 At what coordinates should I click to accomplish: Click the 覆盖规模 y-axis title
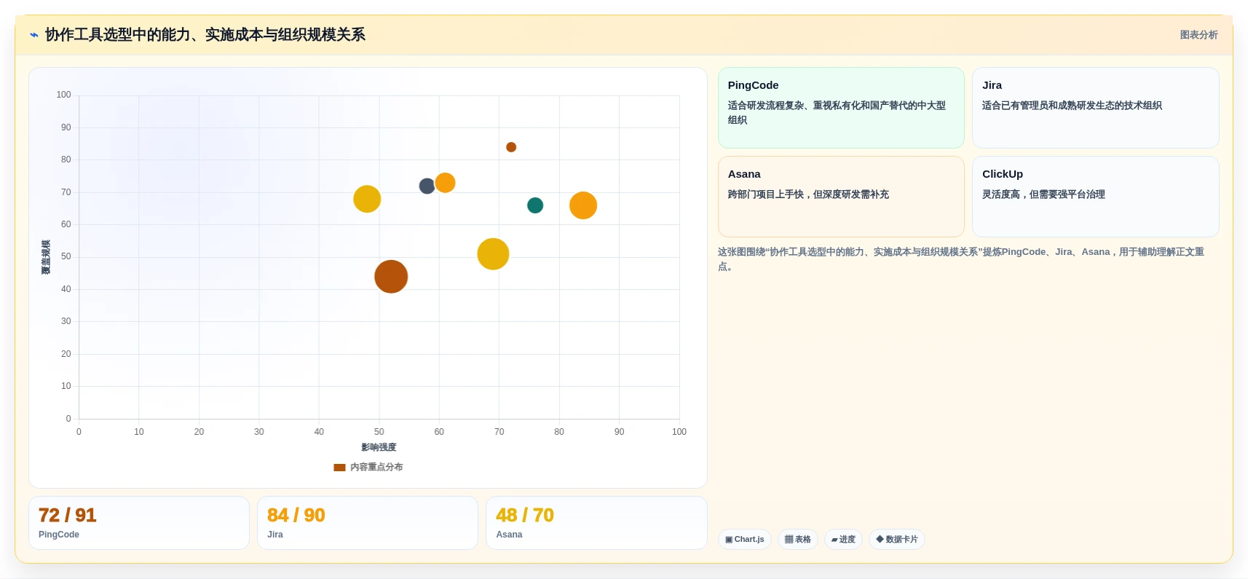pos(46,257)
